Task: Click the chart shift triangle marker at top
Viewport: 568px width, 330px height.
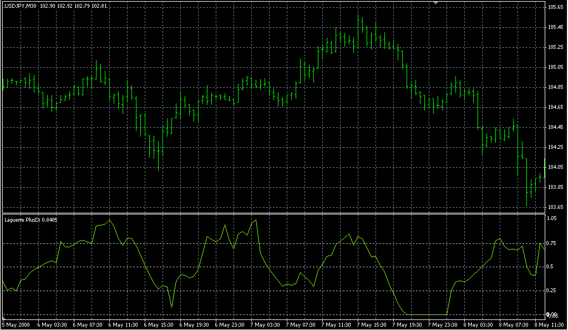Action: point(436,3)
